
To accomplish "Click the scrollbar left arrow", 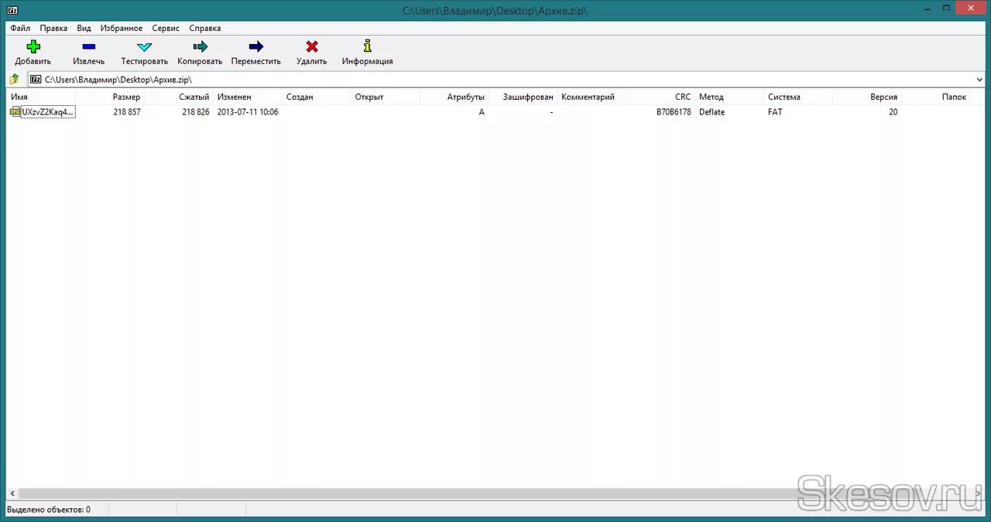I will [x=11, y=493].
